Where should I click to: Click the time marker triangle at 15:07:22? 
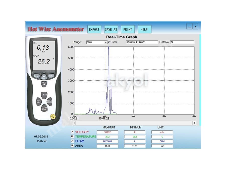pos(105,116)
